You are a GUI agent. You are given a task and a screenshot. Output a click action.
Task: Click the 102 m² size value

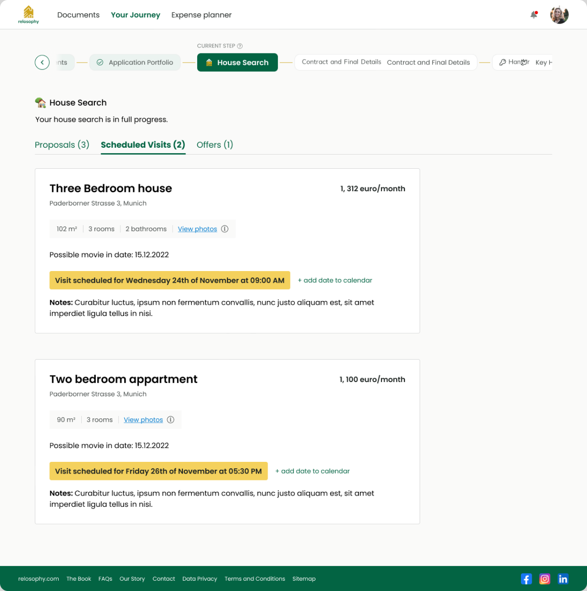(67, 229)
